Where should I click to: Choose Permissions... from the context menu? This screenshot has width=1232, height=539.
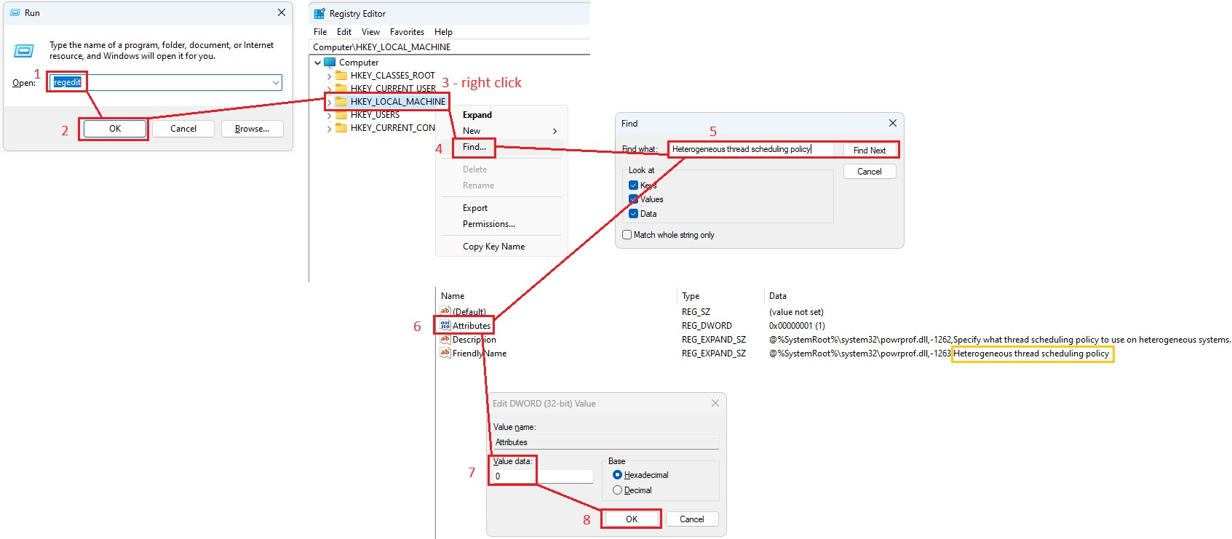coord(489,224)
